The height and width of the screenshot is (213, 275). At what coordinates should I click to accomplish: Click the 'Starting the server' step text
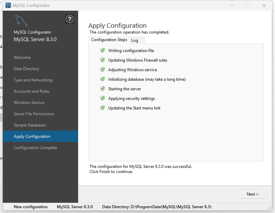[x=124, y=89]
